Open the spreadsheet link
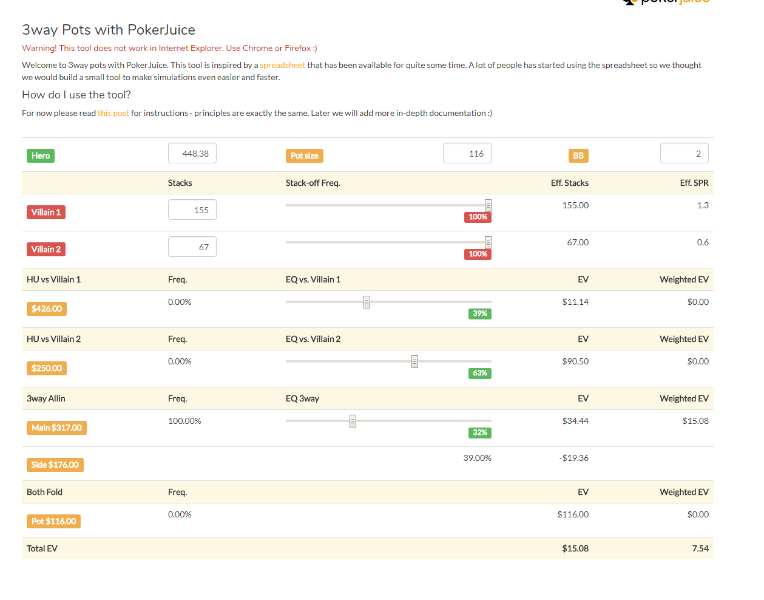 282,65
